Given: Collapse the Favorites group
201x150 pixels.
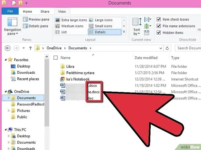Looking at the screenshot, I should click(6, 60).
